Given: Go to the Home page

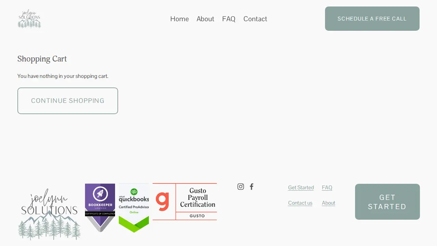Looking at the screenshot, I should tap(180, 19).
